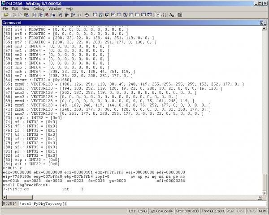Click the Go (run) debugger icon
269x215 pixels.
click(x=35, y=15)
